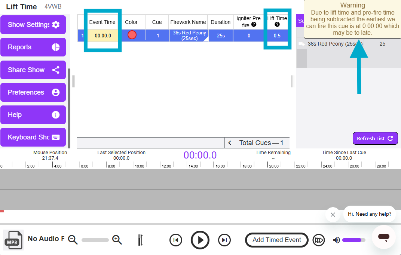The image size is (401, 255).
Task: Open Show Settings menu
Action: [x=33, y=25]
